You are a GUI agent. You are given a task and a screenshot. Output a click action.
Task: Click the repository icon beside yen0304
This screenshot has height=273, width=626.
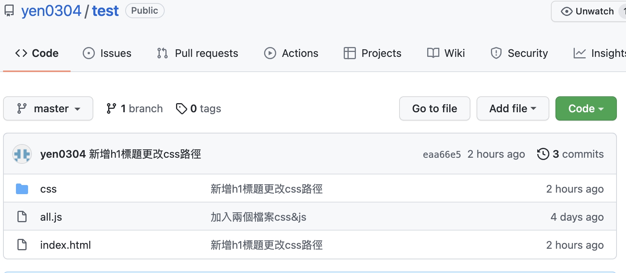point(9,11)
